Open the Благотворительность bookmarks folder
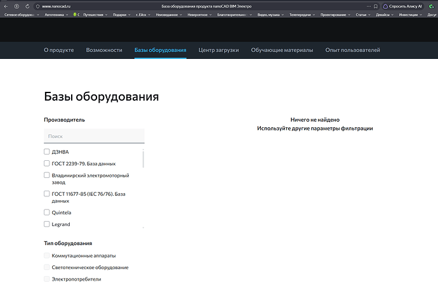Image resolution: width=438 pixels, height=285 pixels. point(234,15)
